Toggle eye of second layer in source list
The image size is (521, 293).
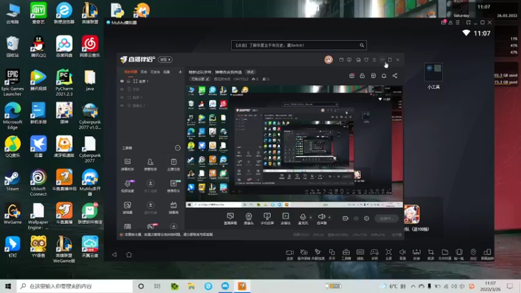click(x=122, y=89)
